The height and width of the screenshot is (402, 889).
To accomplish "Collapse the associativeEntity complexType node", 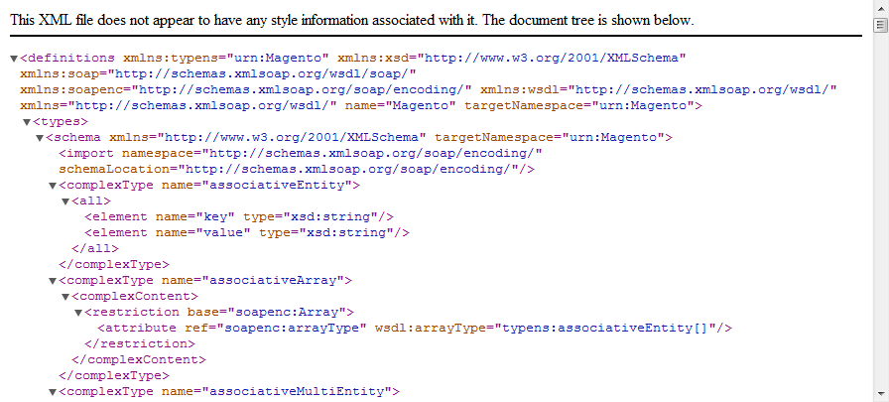I will [x=53, y=185].
